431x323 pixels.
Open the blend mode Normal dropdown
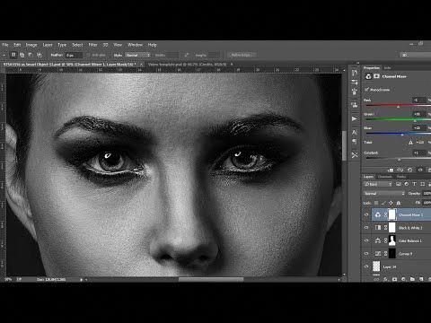[384, 194]
